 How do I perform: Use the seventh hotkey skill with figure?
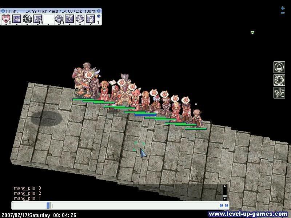click(x=69, y=19)
